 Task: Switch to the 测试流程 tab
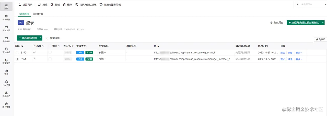pos(24,14)
